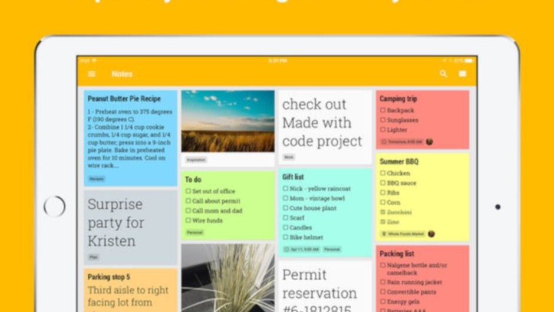Open the Whole Foods Market location chip

[x=403, y=234]
